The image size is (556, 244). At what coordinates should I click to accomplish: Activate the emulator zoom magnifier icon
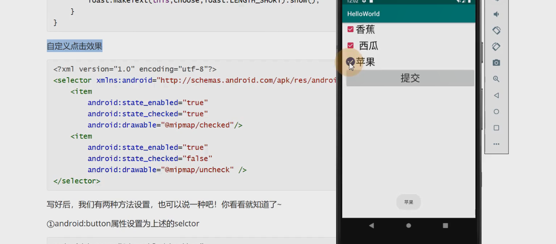(x=496, y=79)
